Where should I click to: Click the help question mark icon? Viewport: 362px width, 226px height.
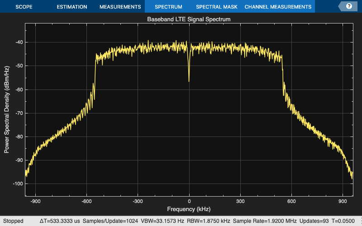pos(349,6)
